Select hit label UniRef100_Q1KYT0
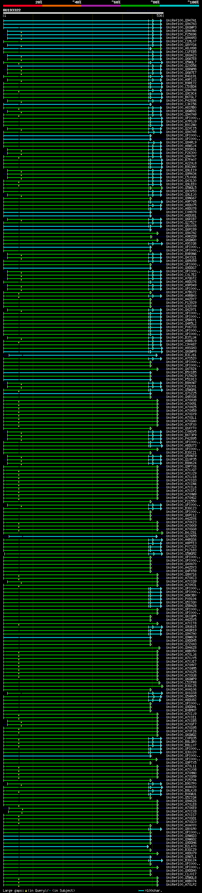Viewport: 202px width, 893px height. click(181, 428)
